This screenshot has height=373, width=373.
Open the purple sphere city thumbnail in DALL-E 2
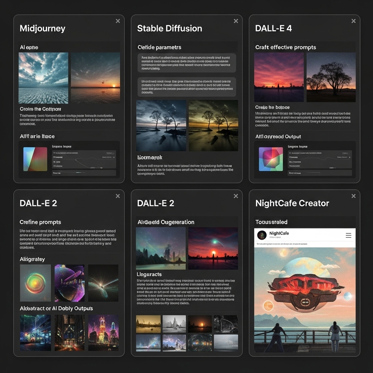70,283
